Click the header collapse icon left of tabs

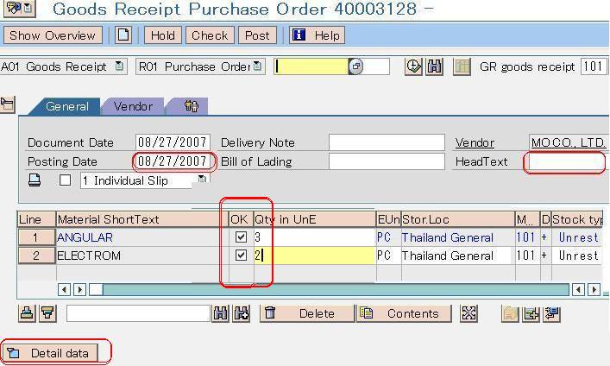coord(7,104)
